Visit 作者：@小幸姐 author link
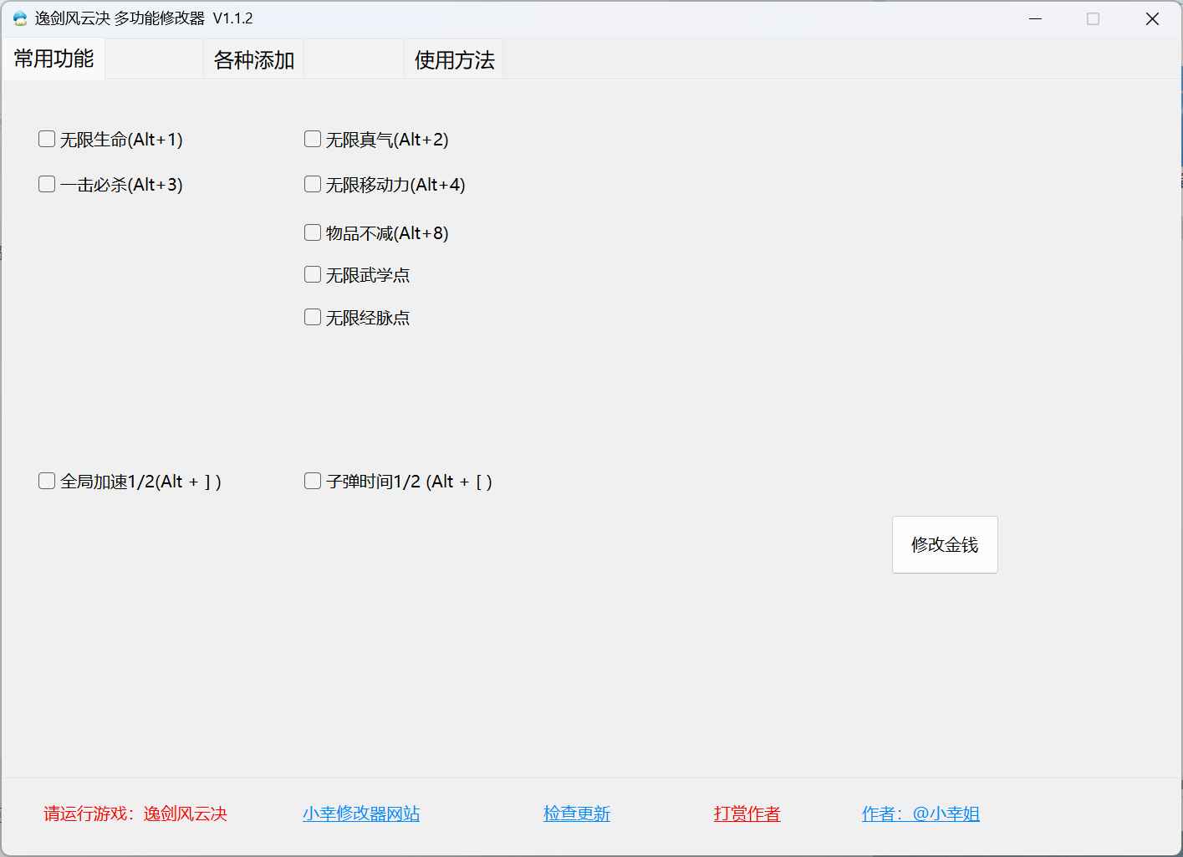 click(920, 814)
